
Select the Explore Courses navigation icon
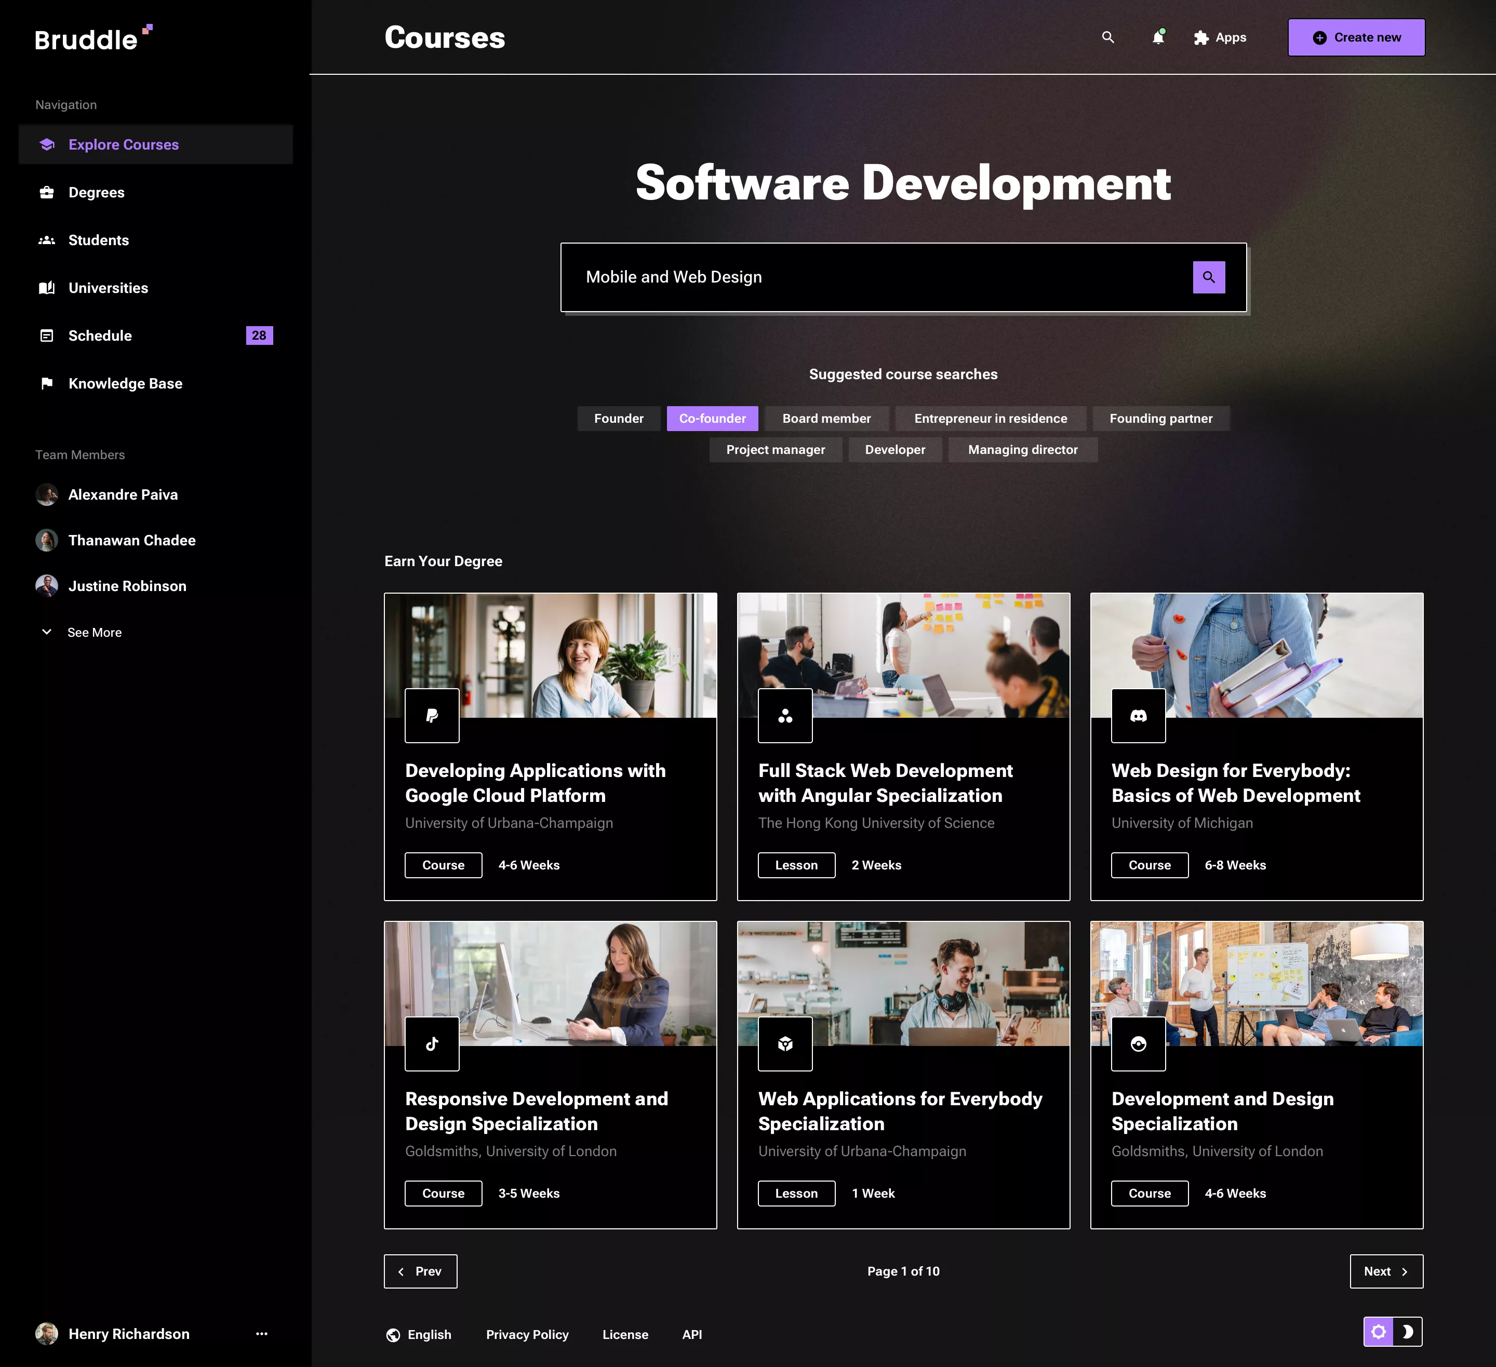pyautogui.click(x=47, y=144)
